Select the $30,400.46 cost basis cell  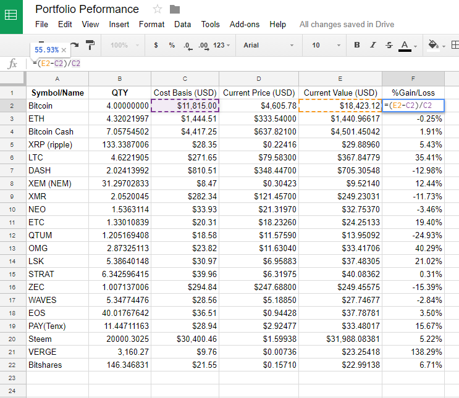[x=185, y=339]
